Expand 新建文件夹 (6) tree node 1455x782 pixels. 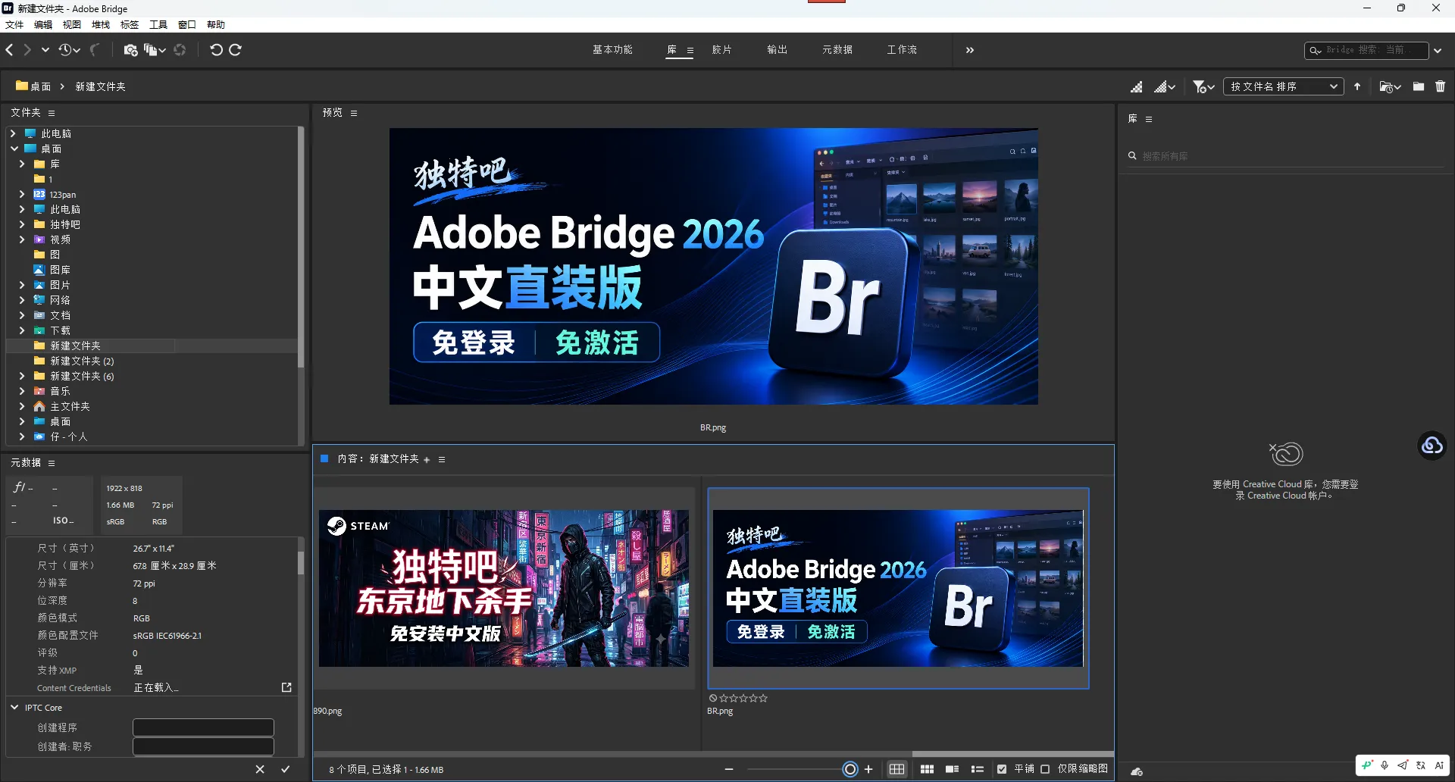click(x=22, y=376)
